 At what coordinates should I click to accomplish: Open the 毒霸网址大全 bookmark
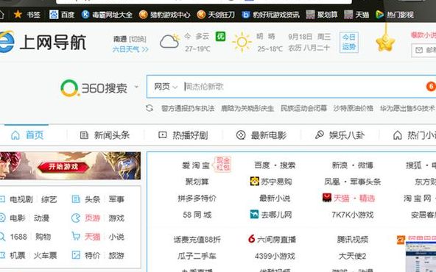click(x=107, y=15)
